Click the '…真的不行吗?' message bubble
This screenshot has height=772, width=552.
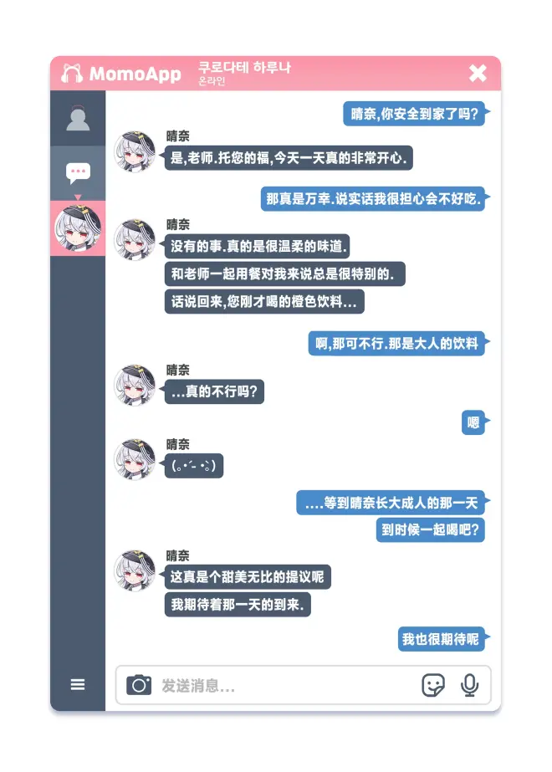(x=214, y=391)
